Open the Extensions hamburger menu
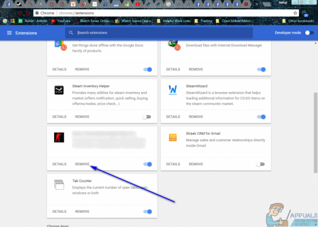The height and width of the screenshot is (227, 318). [x=10, y=33]
